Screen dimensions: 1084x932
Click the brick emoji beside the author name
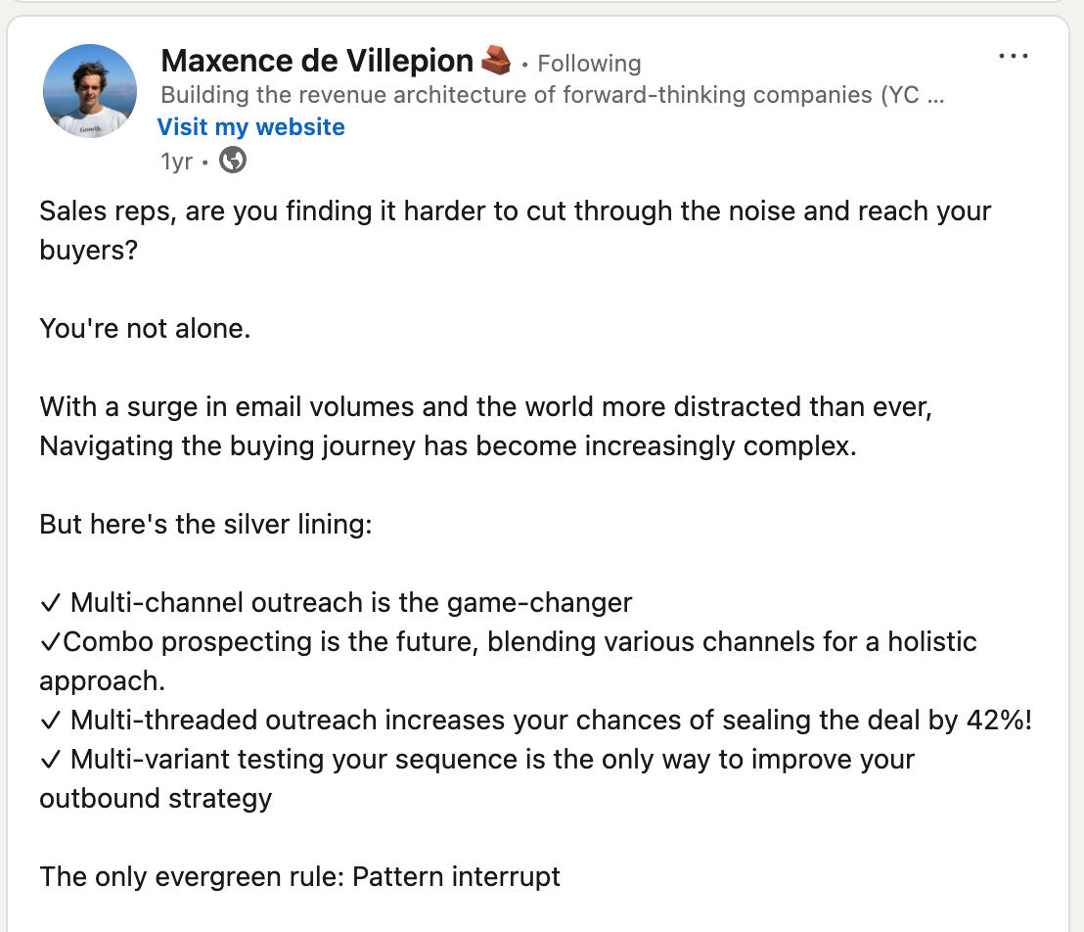tap(496, 60)
